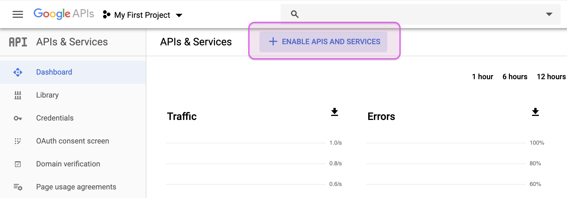Select the 1 hour time range
567x198 pixels.
click(x=483, y=77)
